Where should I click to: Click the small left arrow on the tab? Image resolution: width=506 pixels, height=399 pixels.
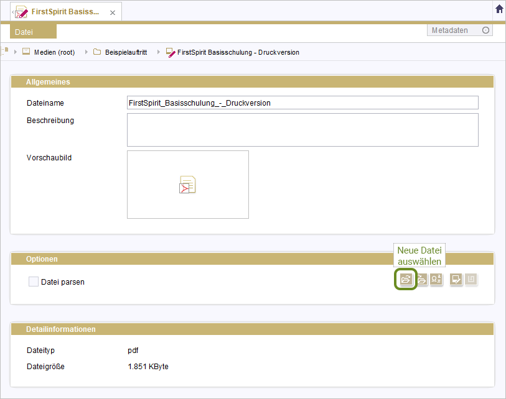pos(12,12)
